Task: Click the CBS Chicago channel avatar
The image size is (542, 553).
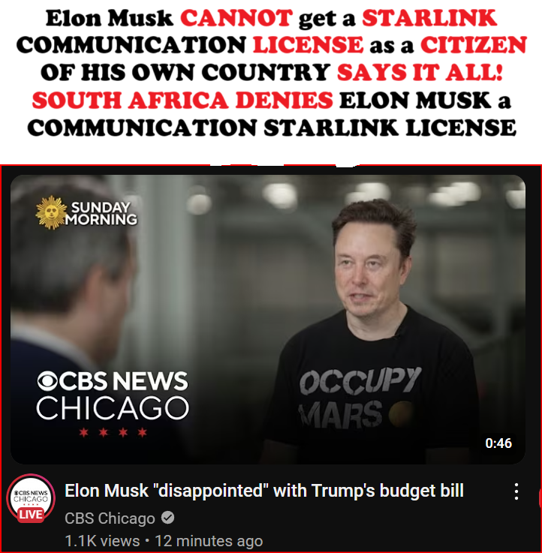Action: pyautogui.click(x=31, y=498)
